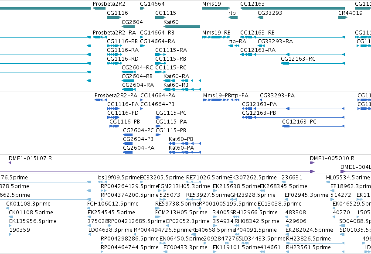
Task: Select the CG1116-RD transcript label
Action: 123,59
